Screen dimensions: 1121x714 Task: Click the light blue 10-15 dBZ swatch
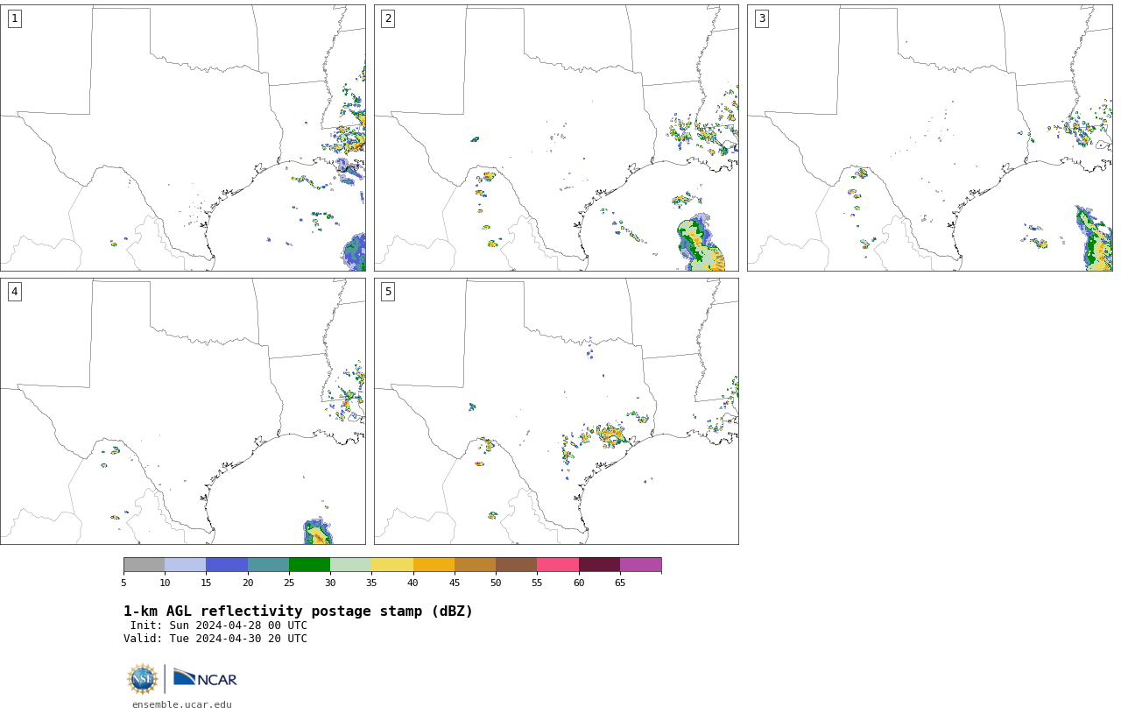tap(185, 565)
